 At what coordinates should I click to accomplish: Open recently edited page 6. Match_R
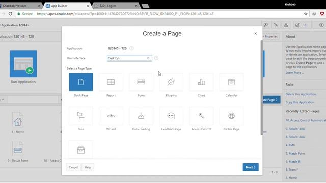tap(293, 162)
